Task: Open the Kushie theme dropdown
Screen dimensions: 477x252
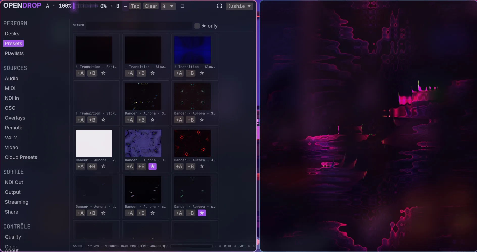Action: (239, 6)
